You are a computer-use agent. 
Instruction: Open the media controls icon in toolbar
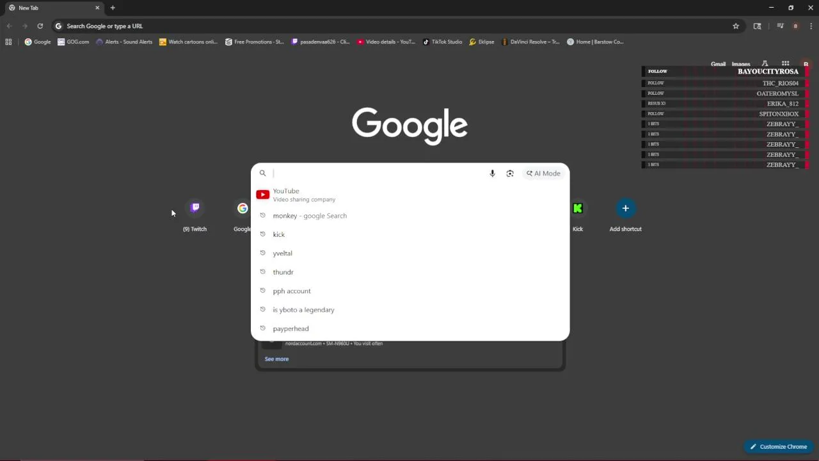780,26
